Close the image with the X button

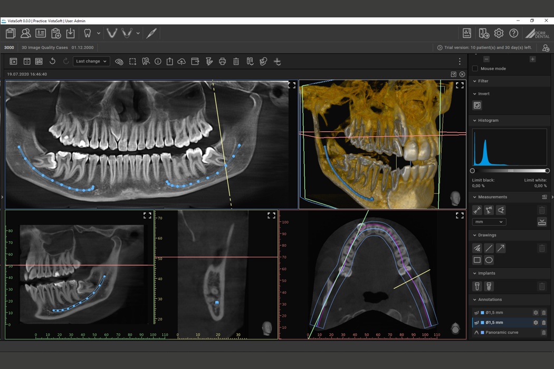pyautogui.click(x=462, y=74)
